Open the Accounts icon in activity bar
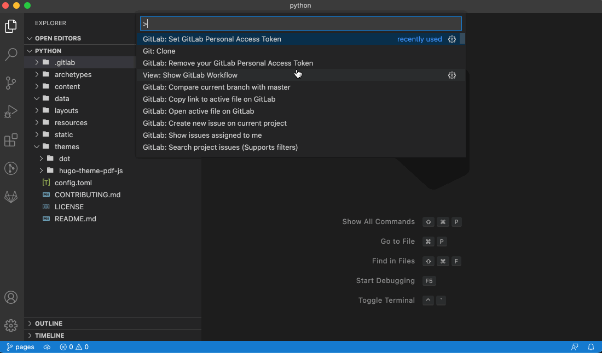The height and width of the screenshot is (353, 602). [x=11, y=297]
